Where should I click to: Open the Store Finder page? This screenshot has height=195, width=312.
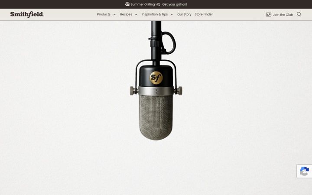point(204,14)
